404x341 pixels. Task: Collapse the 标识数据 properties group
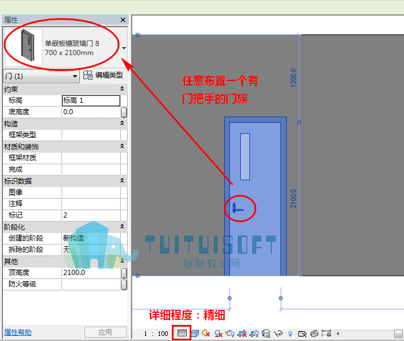click(122, 181)
